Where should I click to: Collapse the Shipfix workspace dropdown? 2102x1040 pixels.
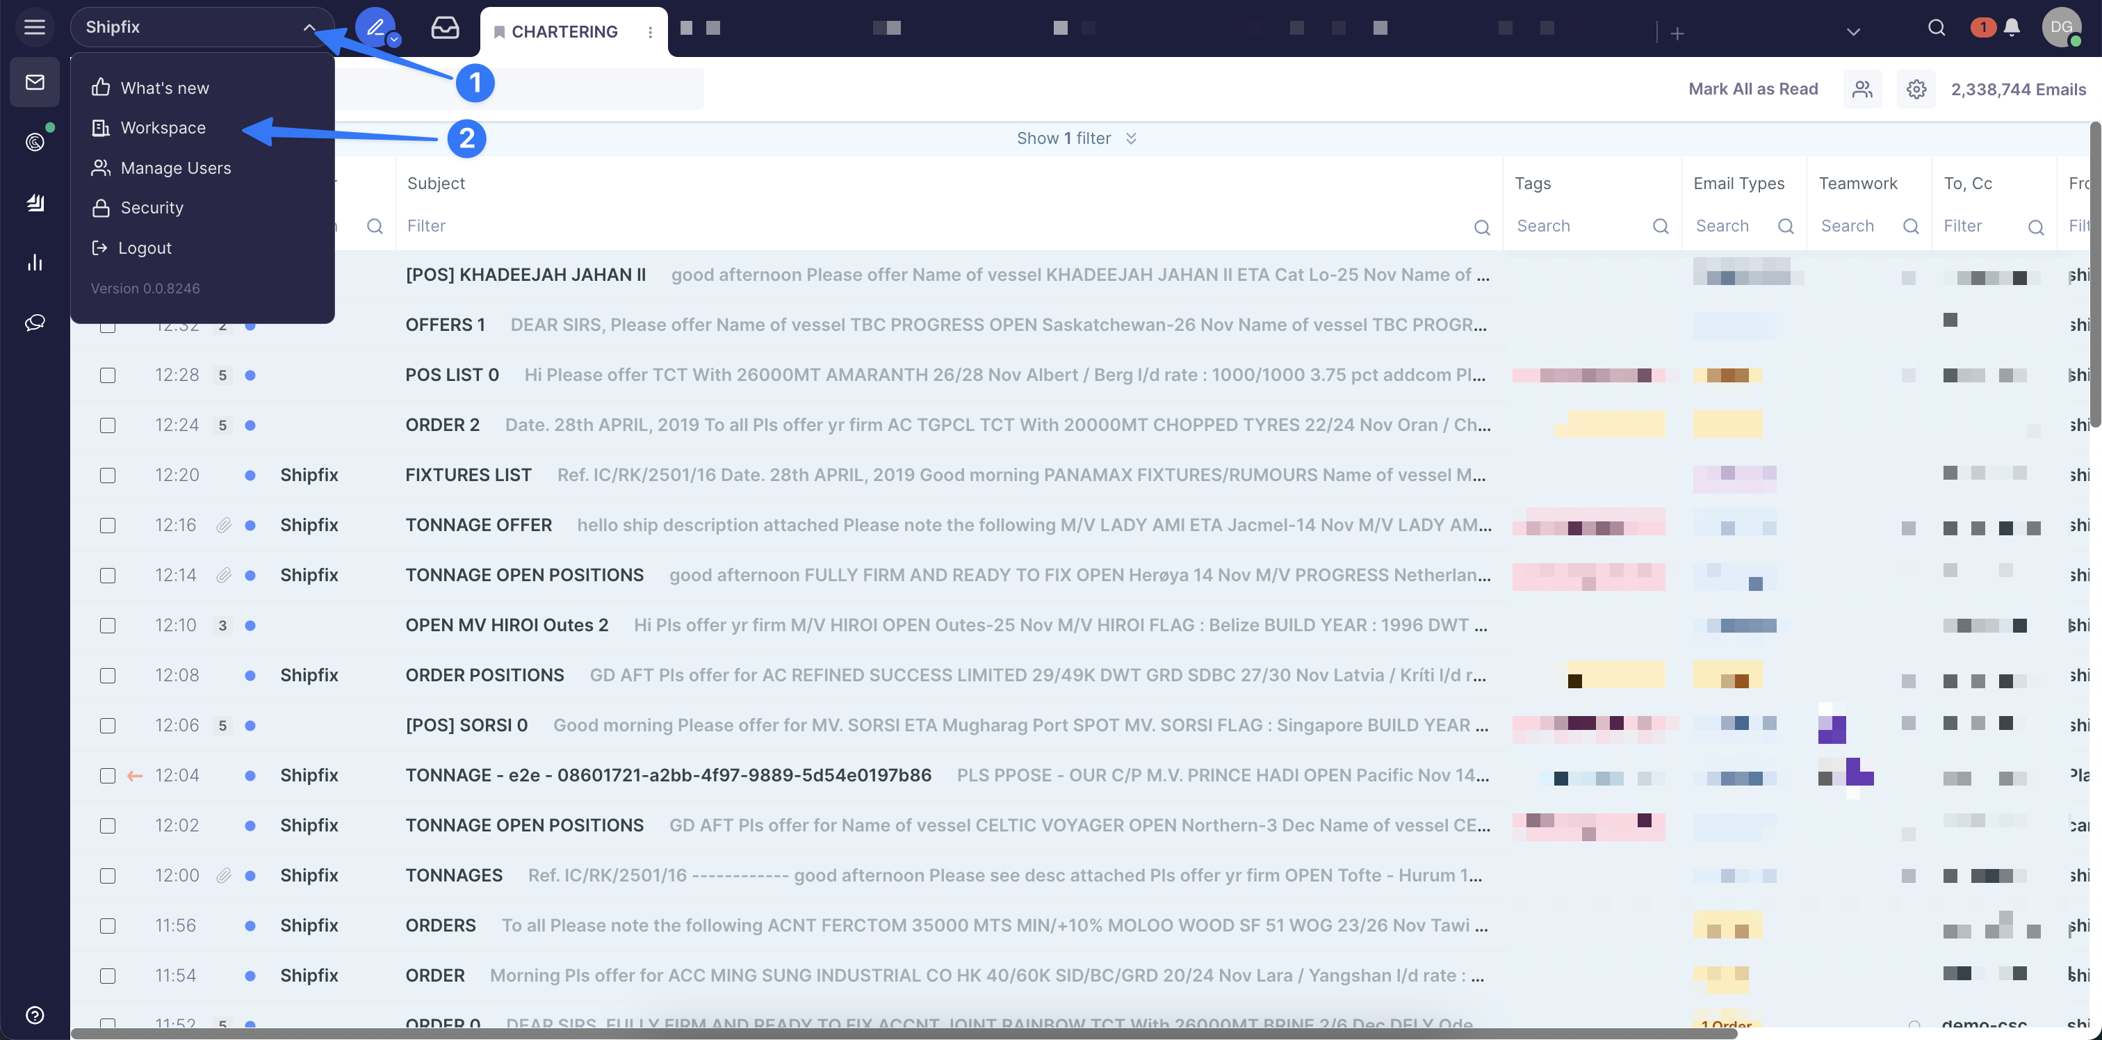pyautogui.click(x=309, y=27)
